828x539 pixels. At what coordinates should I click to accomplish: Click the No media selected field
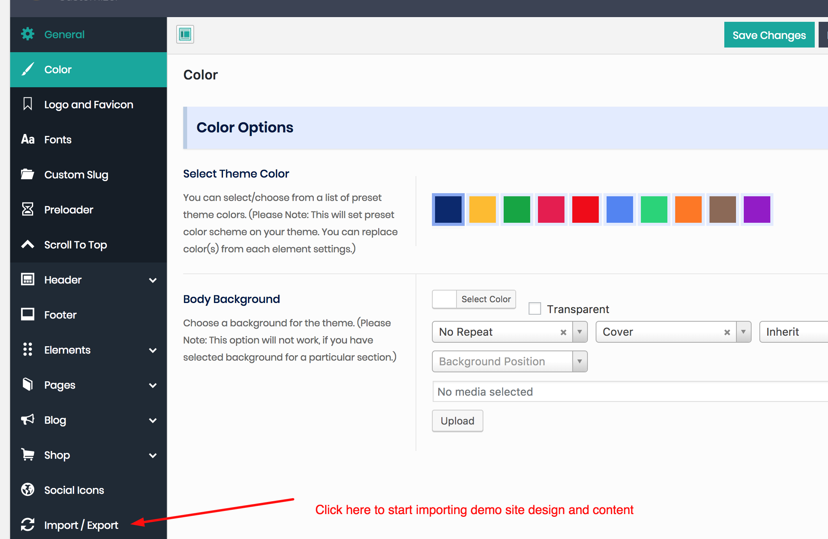click(624, 392)
